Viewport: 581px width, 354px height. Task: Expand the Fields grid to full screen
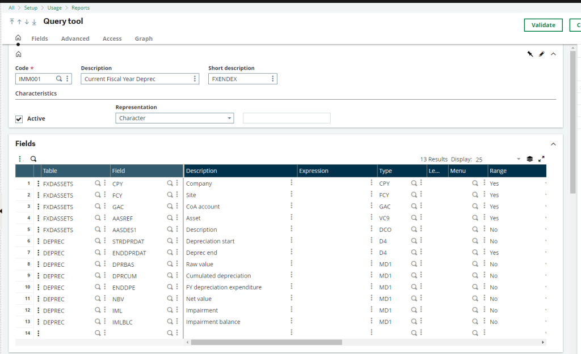pyautogui.click(x=541, y=159)
